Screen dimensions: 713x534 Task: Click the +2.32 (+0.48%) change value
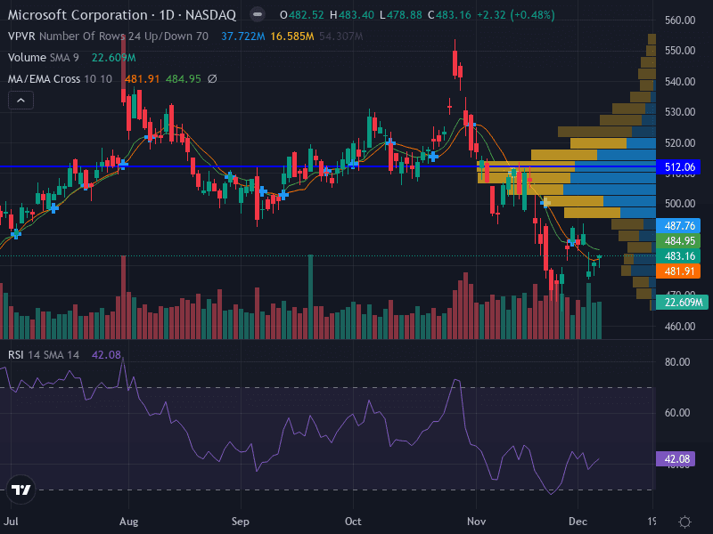click(516, 15)
